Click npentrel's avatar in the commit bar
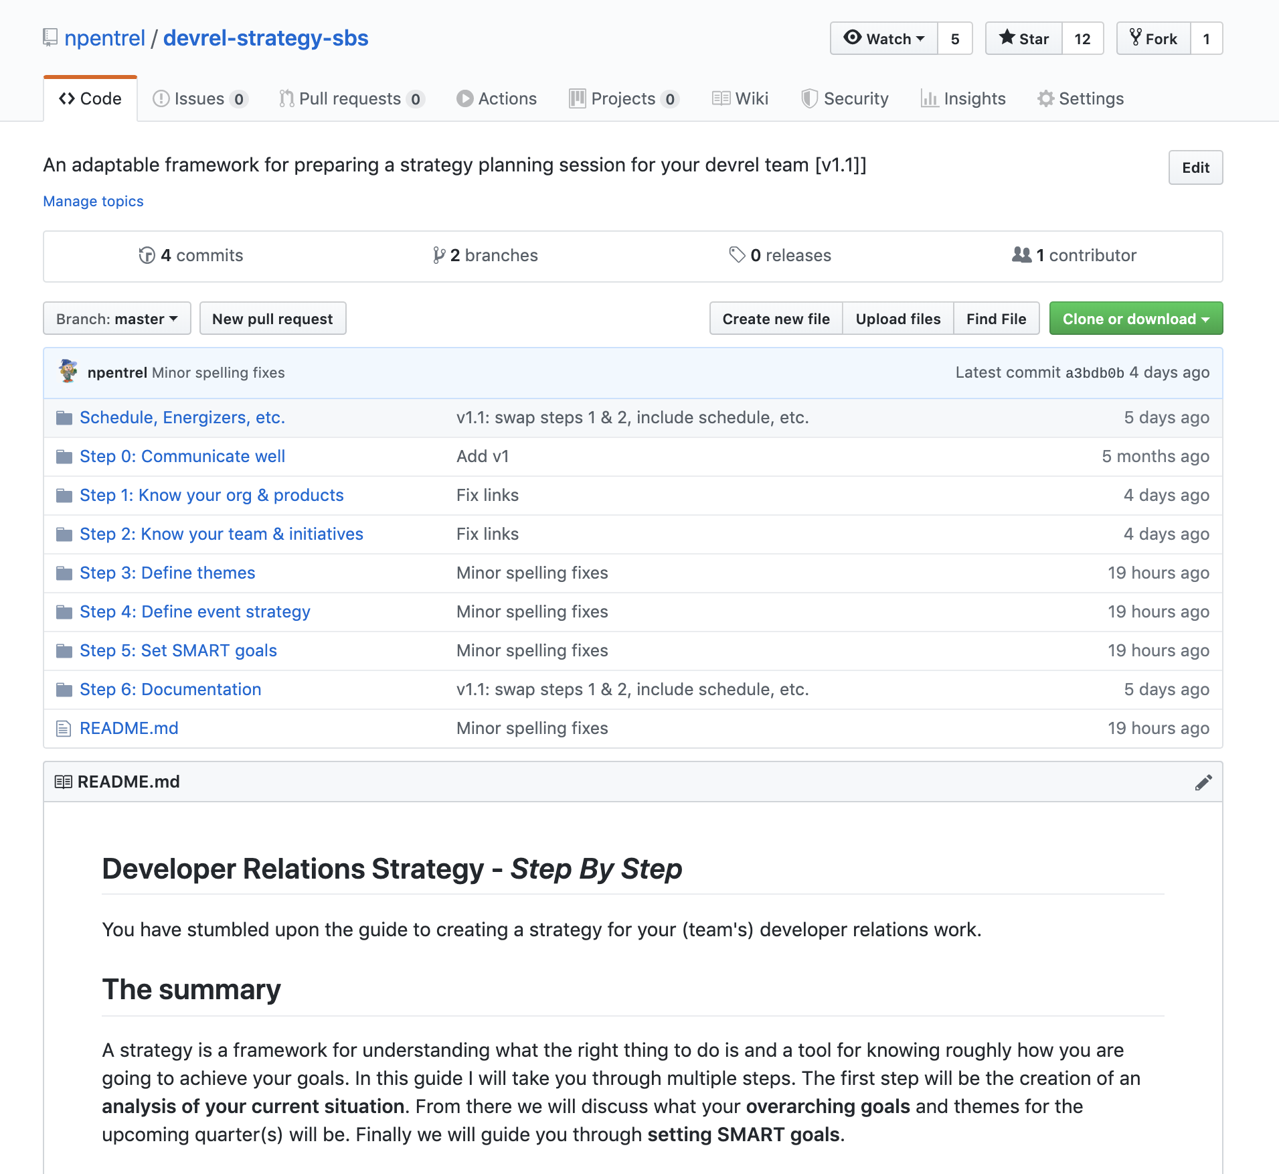Image resolution: width=1279 pixels, height=1174 pixels. pyautogui.click(x=69, y=372)
